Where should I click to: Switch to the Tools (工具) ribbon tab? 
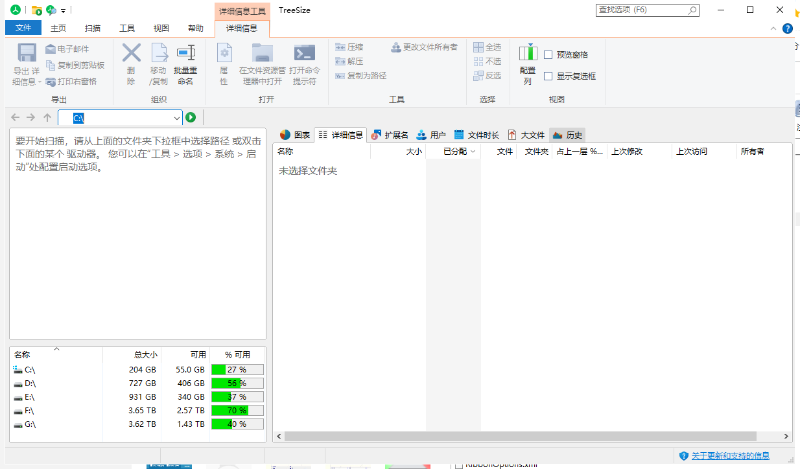tap(127, 28)
